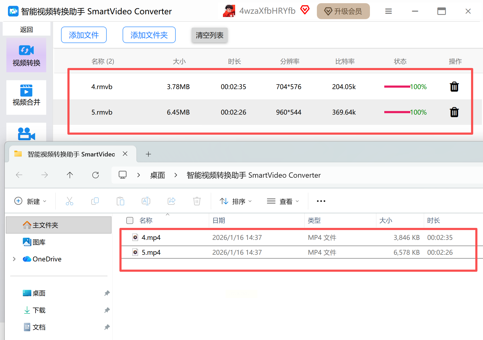Open 桌面 in quick access
The image size is (483, 340).
(x=34, y=293)
